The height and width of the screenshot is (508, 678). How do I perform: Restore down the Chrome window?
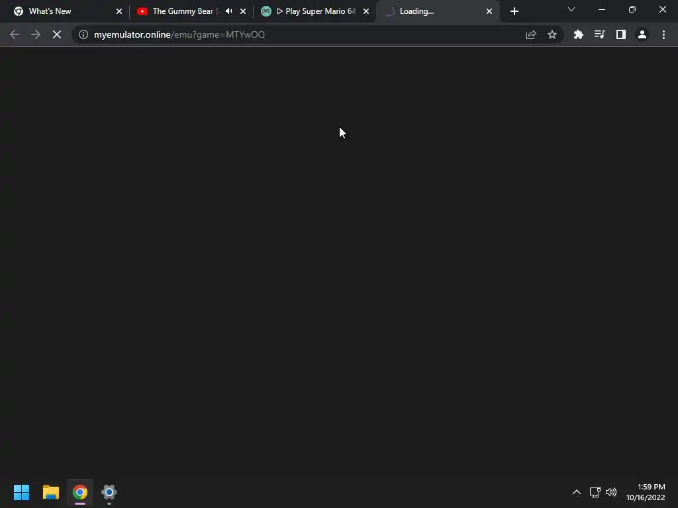point(632,9)
